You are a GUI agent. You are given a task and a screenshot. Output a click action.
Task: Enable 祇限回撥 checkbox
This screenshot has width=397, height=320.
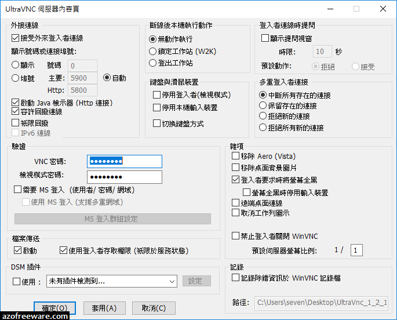pos(16,123)
